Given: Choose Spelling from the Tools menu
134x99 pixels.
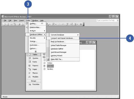Looking at the screenshot, I should click(x=36, y=24).
